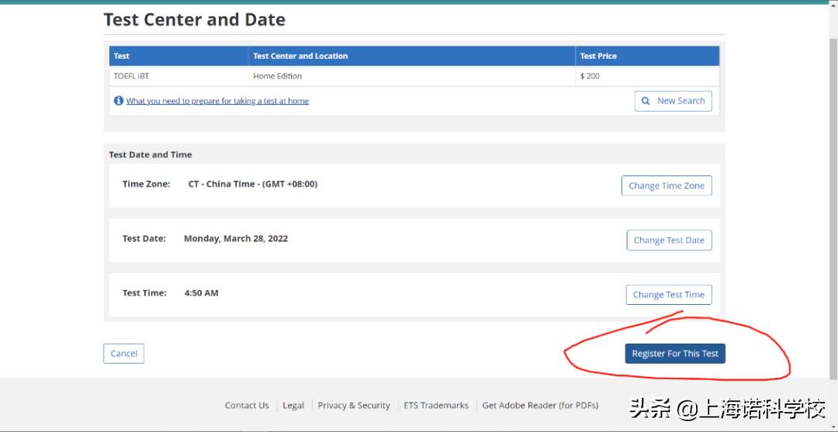Click the Test Center and Date heading
The height and width of the screenshot is (432, 838).
coord(195,19)
